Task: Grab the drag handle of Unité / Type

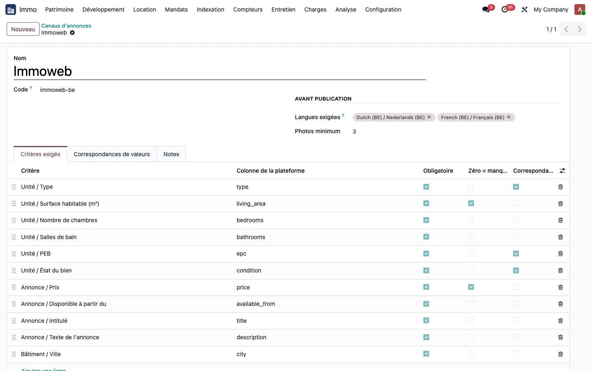Action: coord(14,187)
